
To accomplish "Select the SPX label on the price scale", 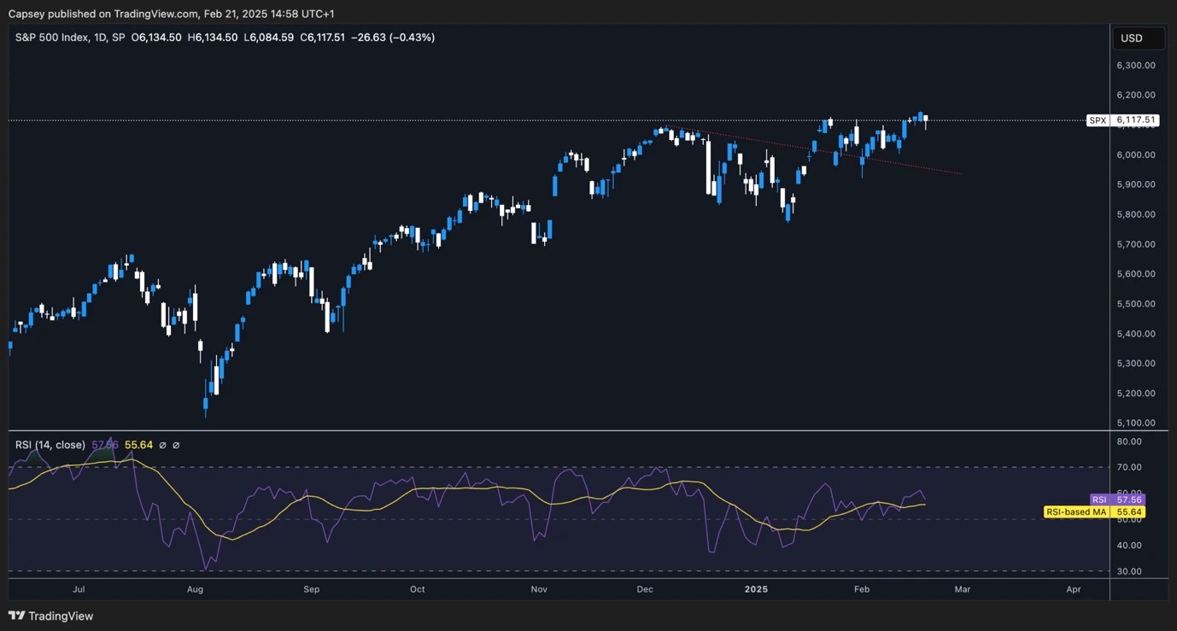I will click(1098, 120).
